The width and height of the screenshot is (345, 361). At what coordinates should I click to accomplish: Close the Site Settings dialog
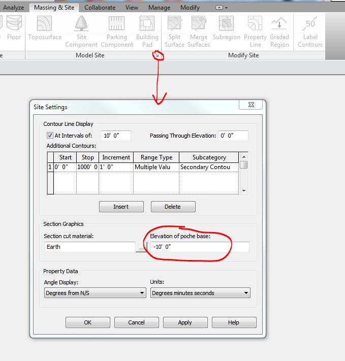click(250, 105)
